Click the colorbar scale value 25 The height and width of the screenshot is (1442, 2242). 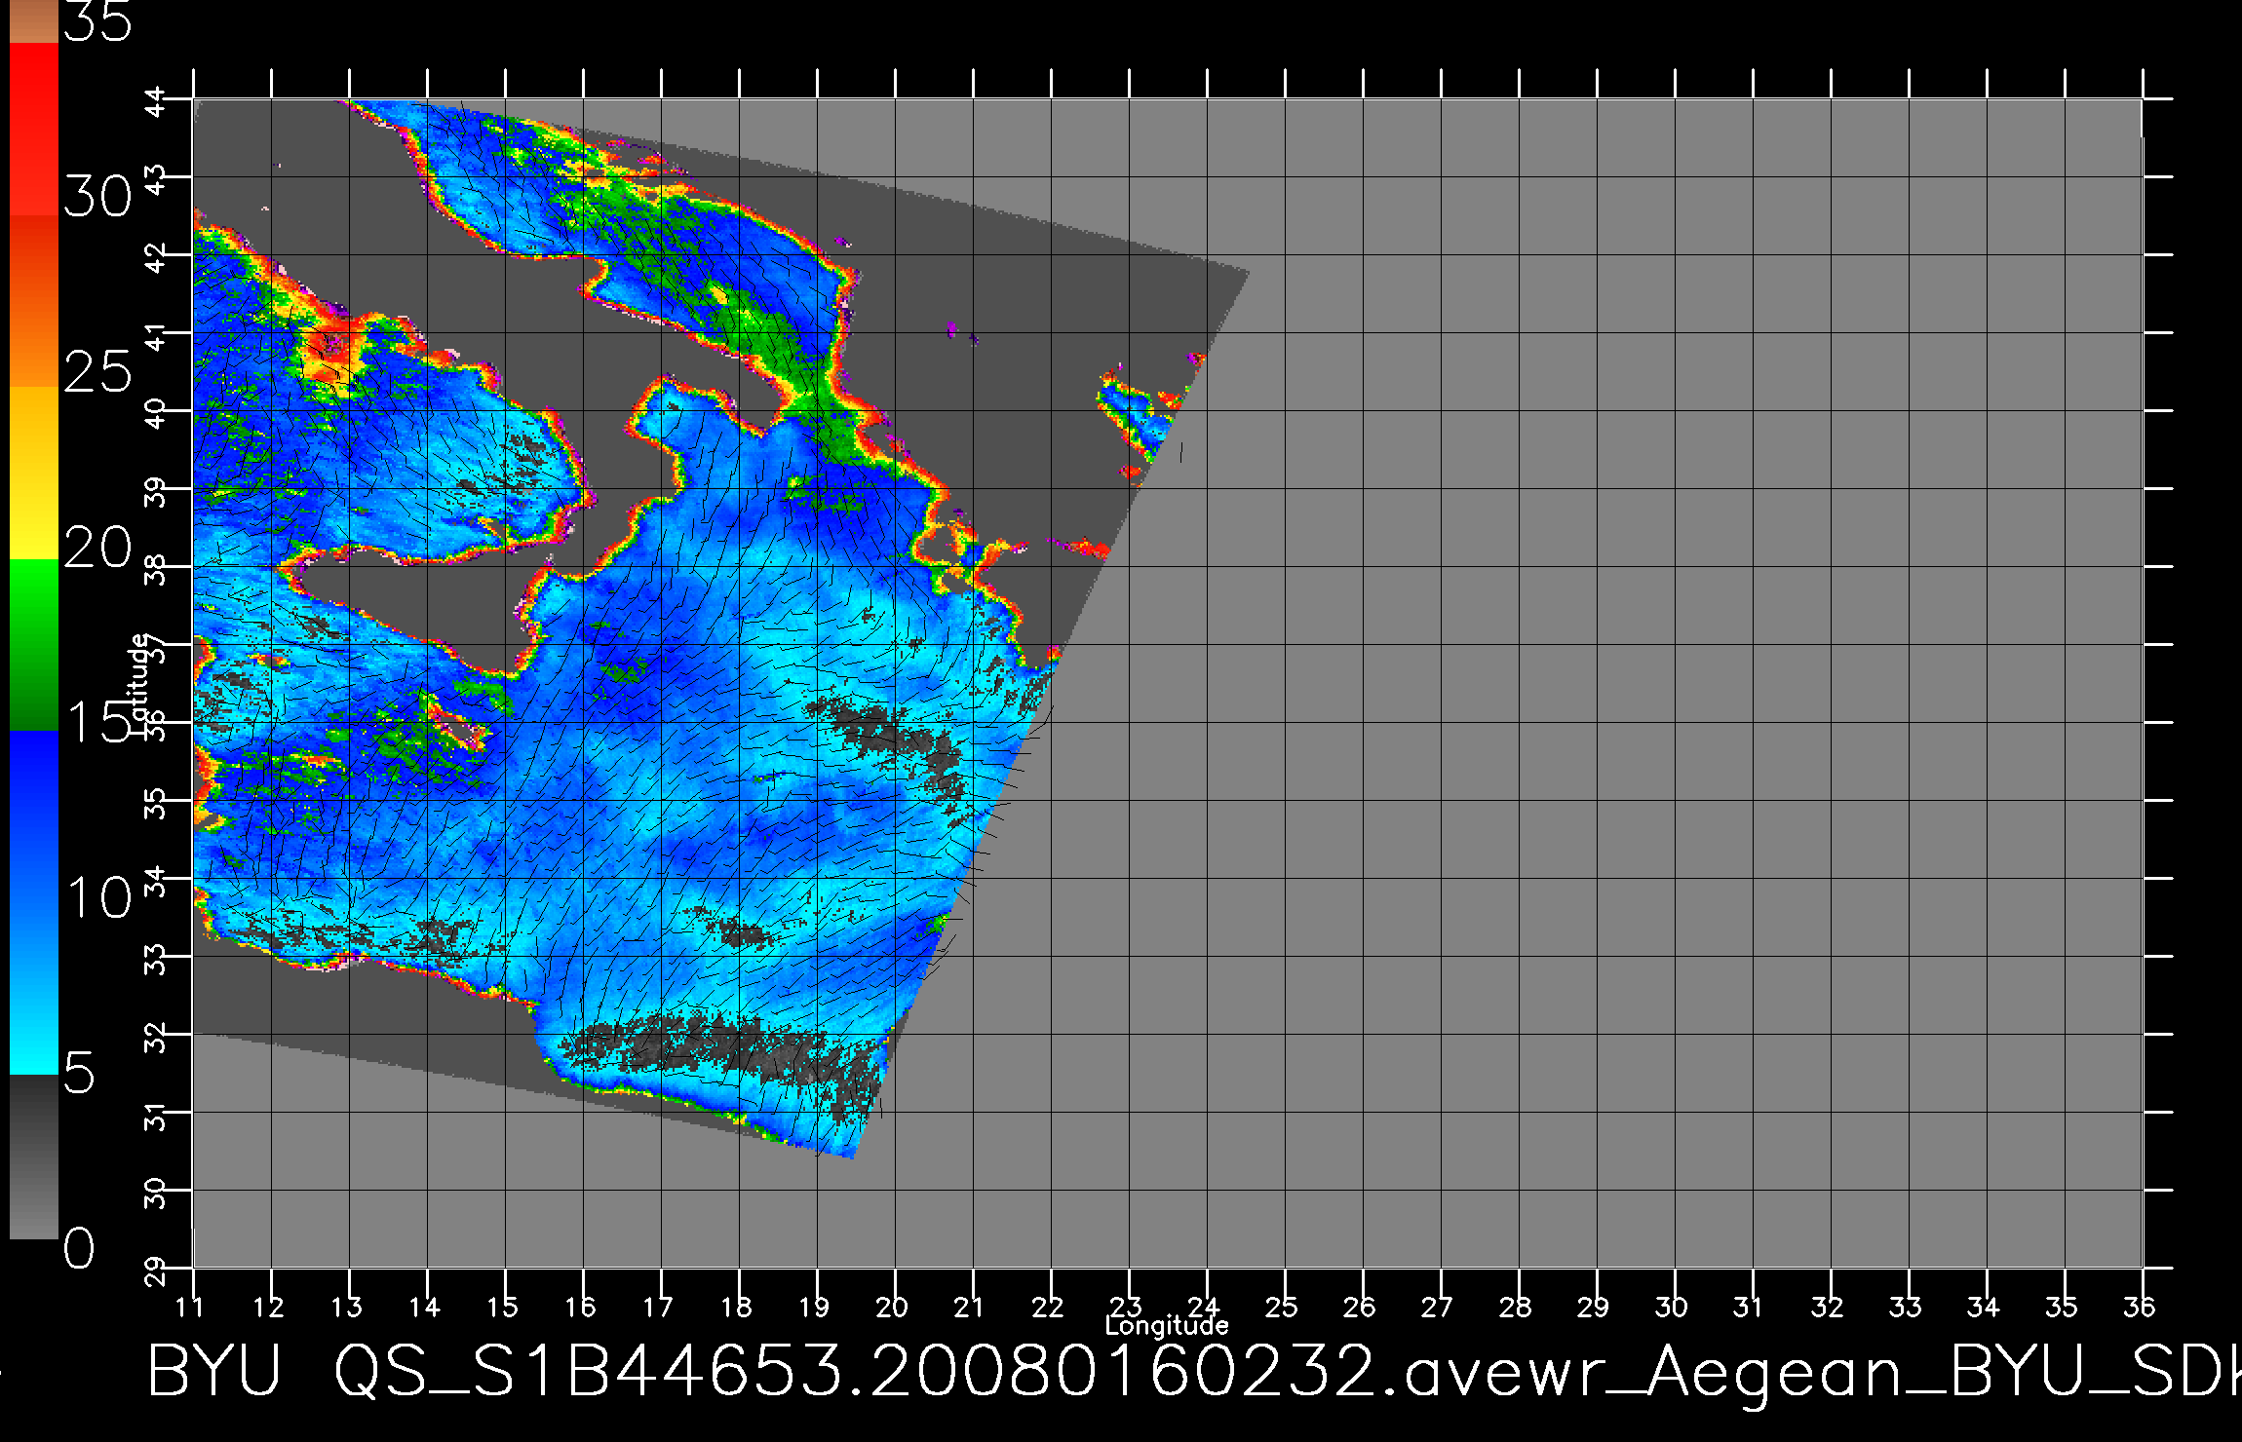[x=97, y=372]
